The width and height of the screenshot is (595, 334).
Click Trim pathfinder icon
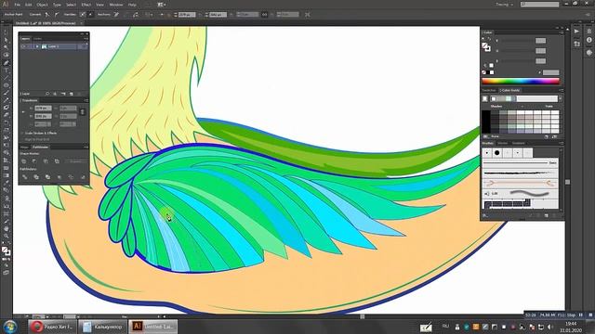(x=36, y=177)
